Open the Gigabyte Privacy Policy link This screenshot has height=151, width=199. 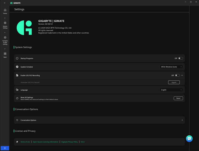click(69, 142)
